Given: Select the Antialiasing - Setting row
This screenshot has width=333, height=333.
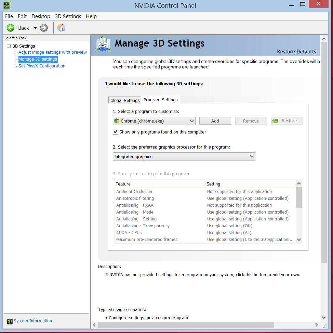Looking at the screenshot, I should (x=204, y=219).
